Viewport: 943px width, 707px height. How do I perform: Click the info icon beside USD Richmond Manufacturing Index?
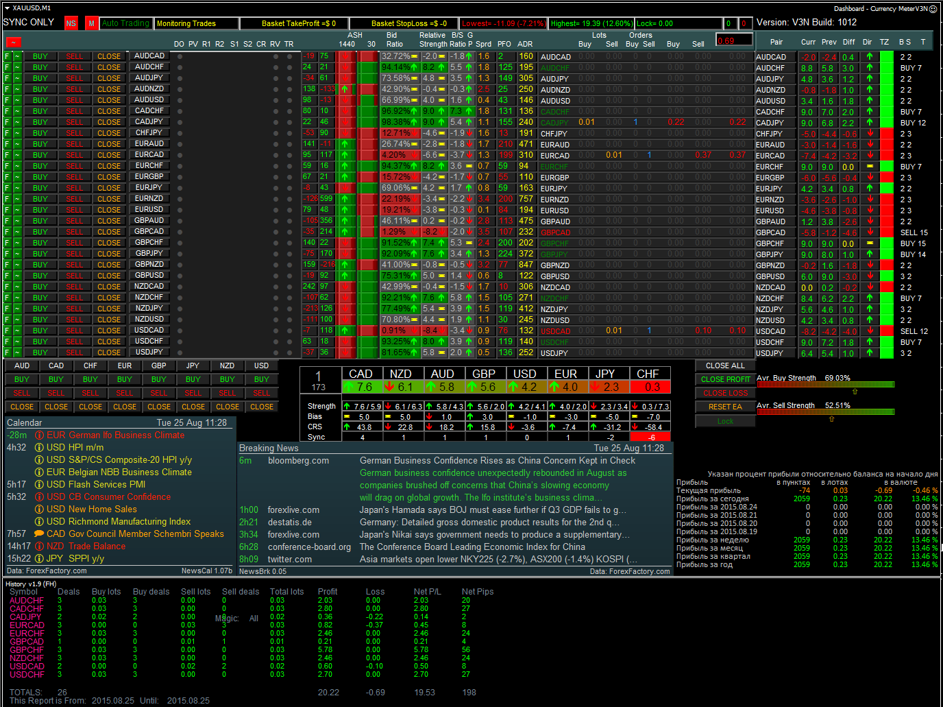[x=39, y=522]
